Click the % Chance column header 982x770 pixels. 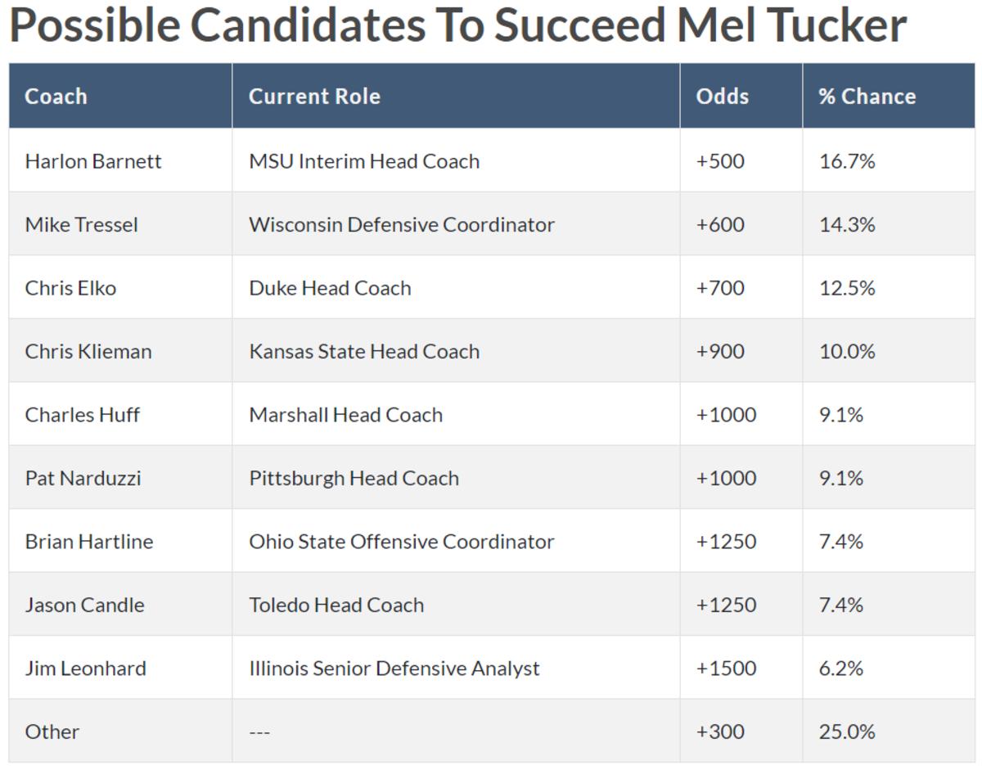[867, 96]
